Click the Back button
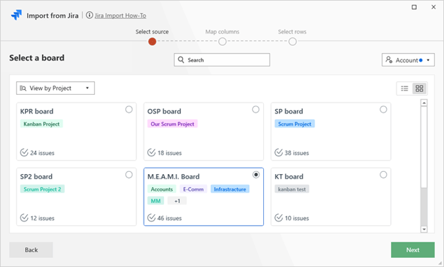 [31, 250]
